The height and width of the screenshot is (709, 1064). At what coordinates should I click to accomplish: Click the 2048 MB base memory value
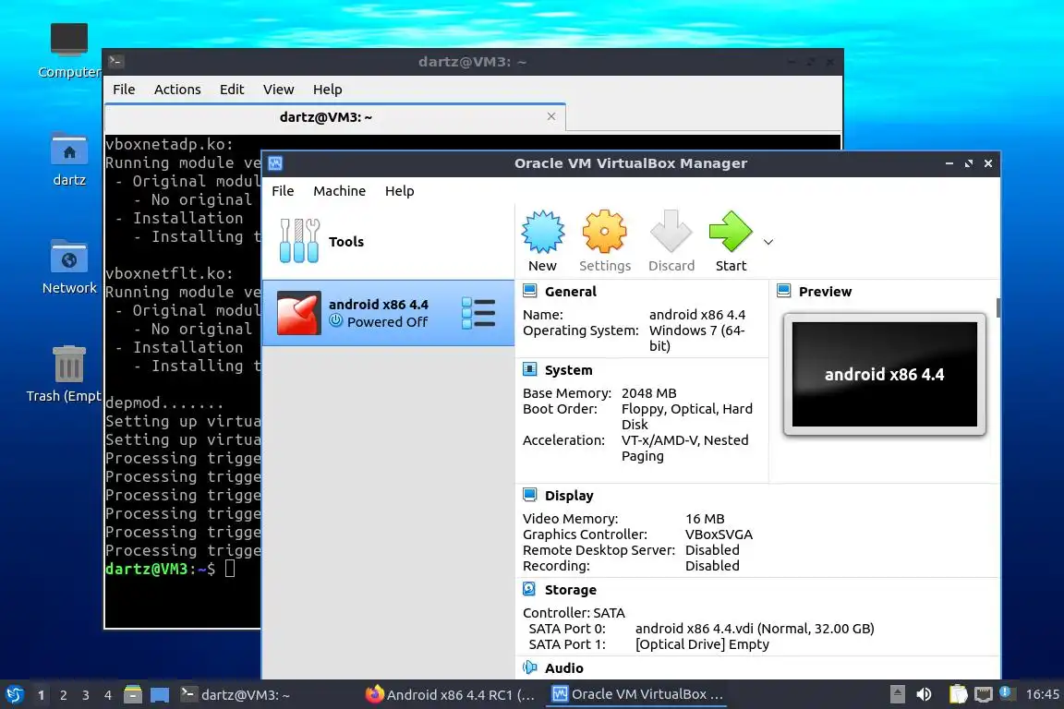(648, 393)
